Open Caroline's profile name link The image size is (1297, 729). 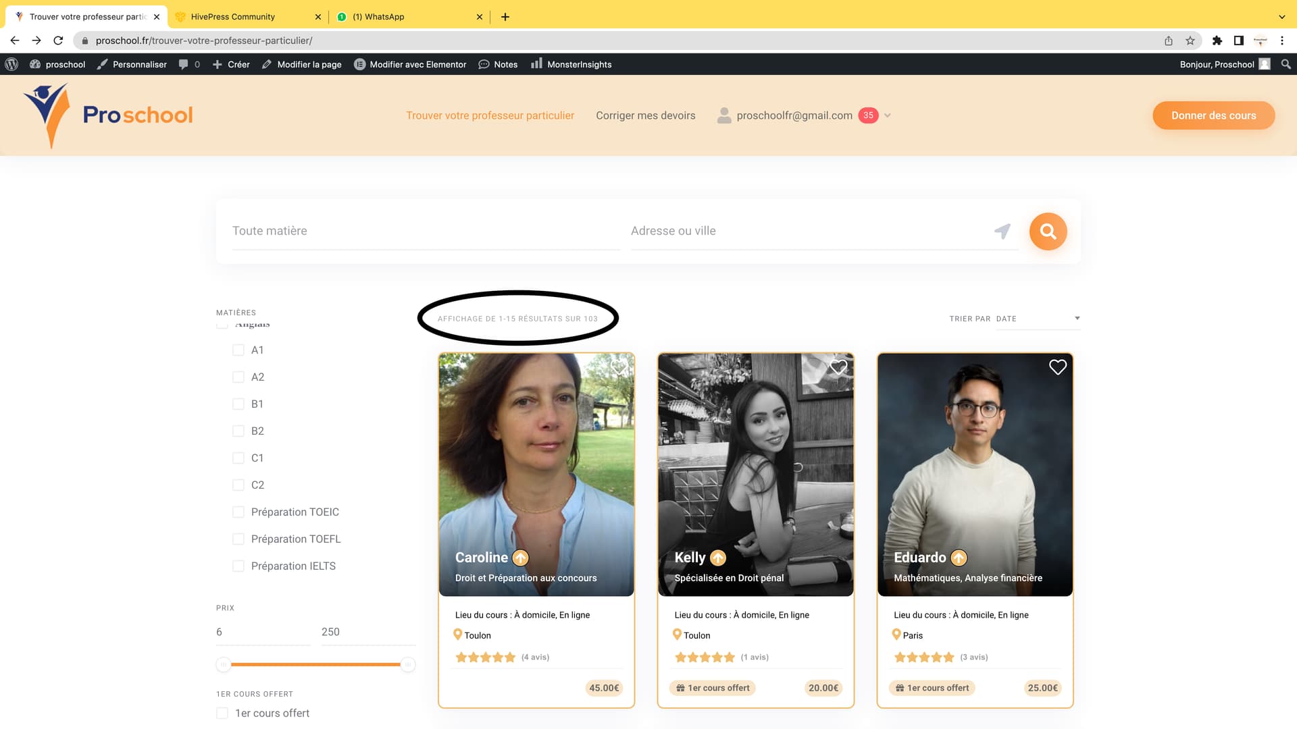(x=481, y=558)
